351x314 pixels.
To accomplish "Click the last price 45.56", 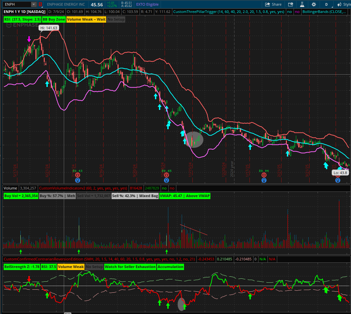I will [97, 4].
